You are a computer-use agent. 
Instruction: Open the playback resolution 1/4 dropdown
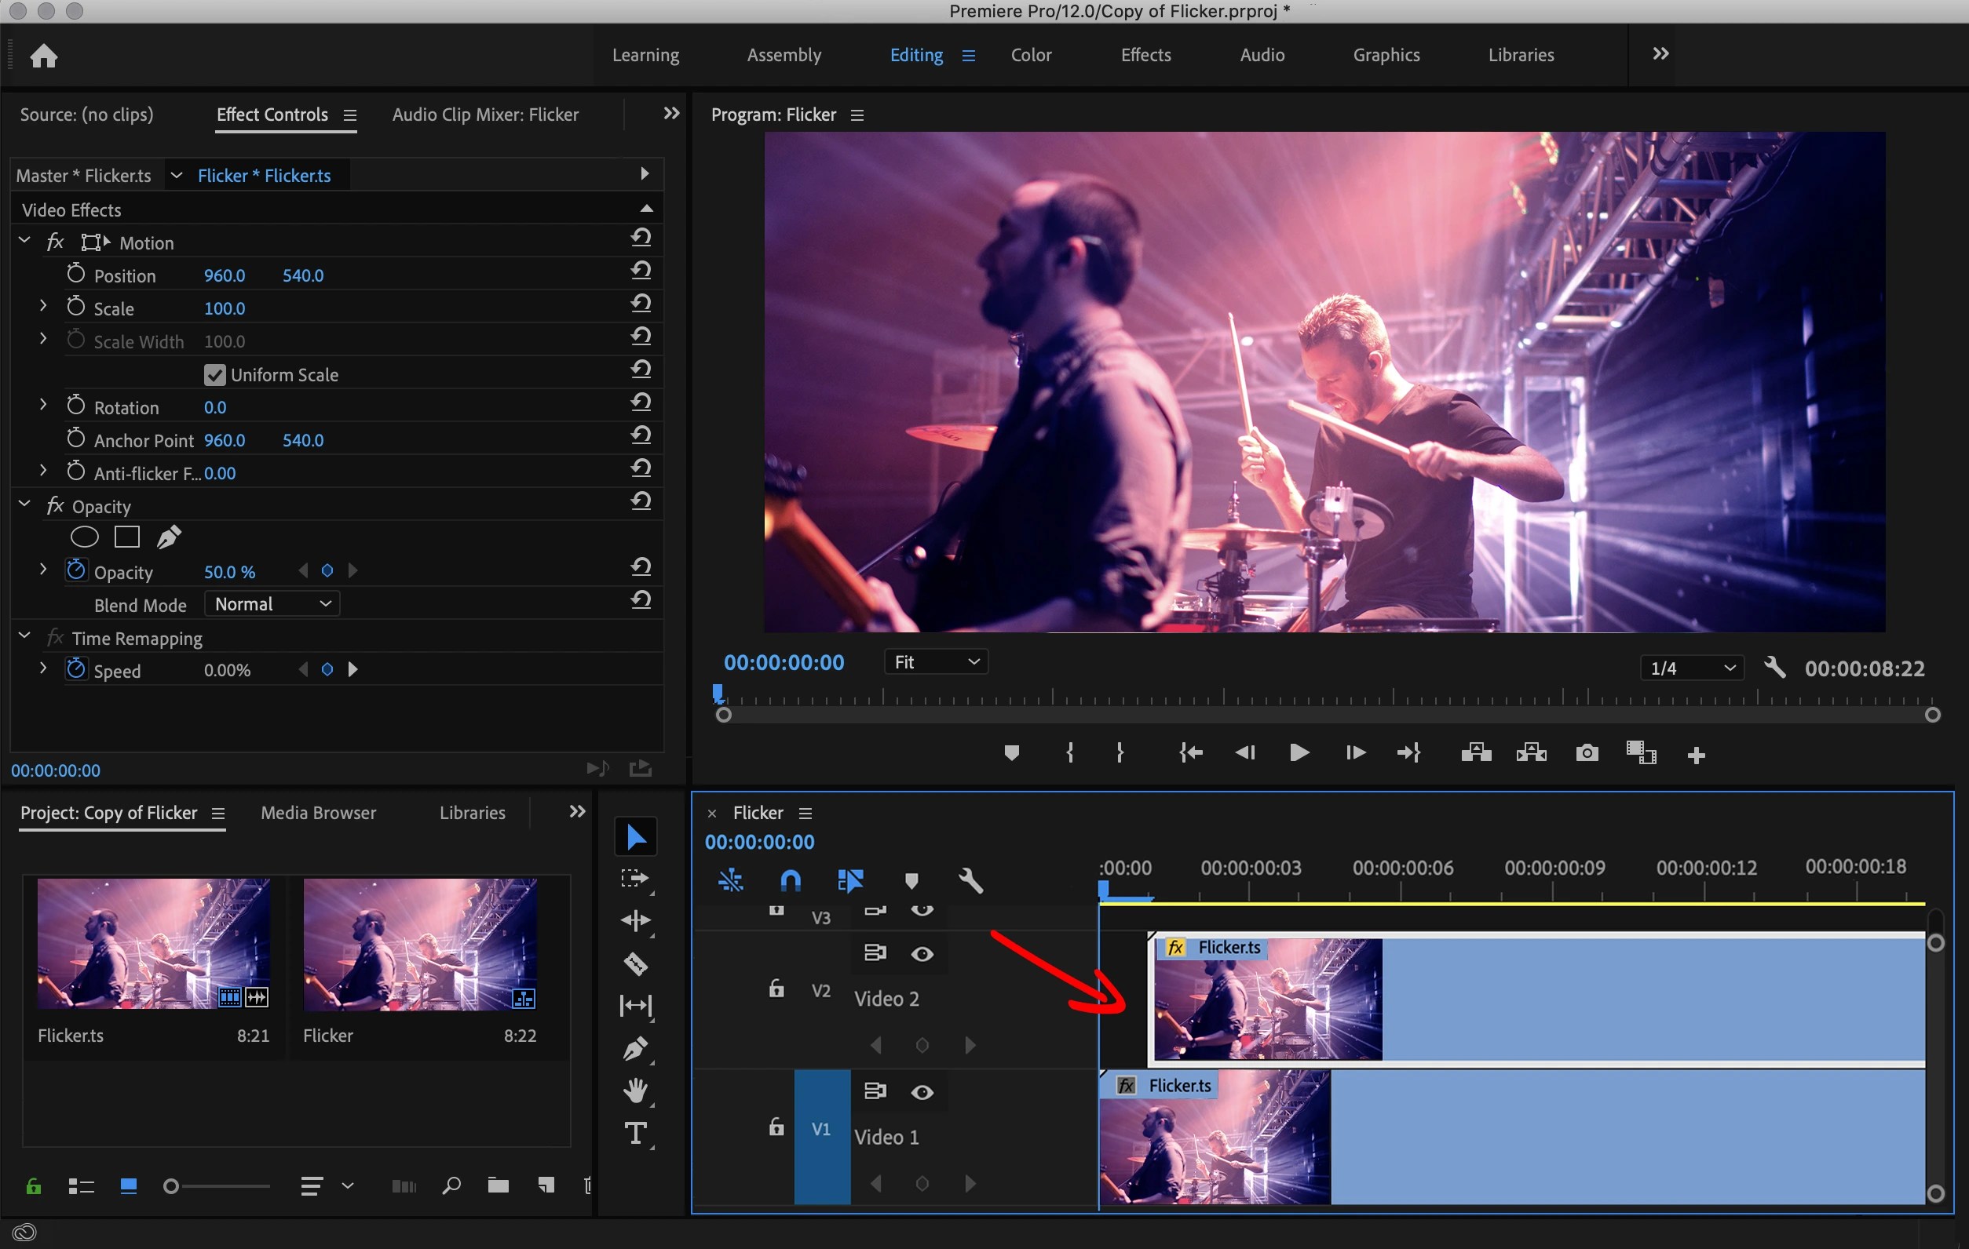pyautogui.click(x=1690, y=668)
